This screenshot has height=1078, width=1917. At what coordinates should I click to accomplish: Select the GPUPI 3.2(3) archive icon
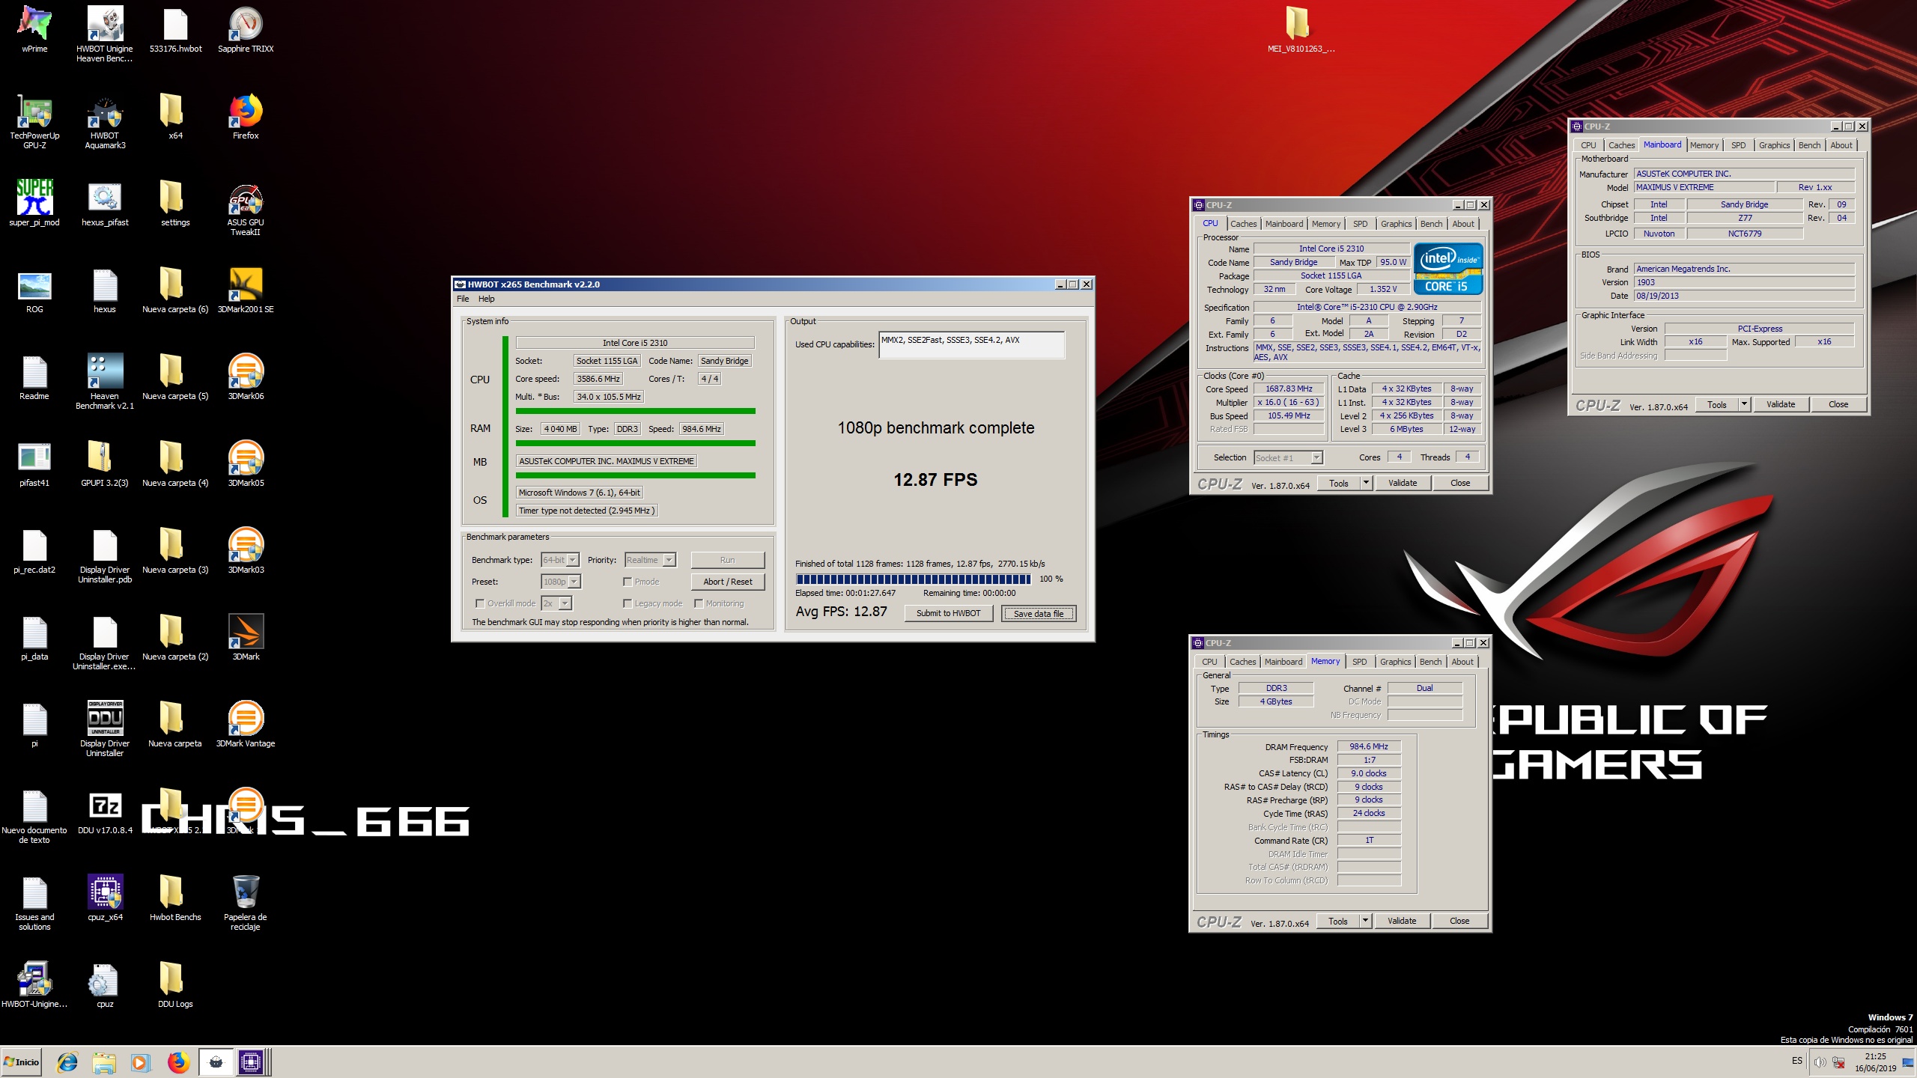coord(105,463)
